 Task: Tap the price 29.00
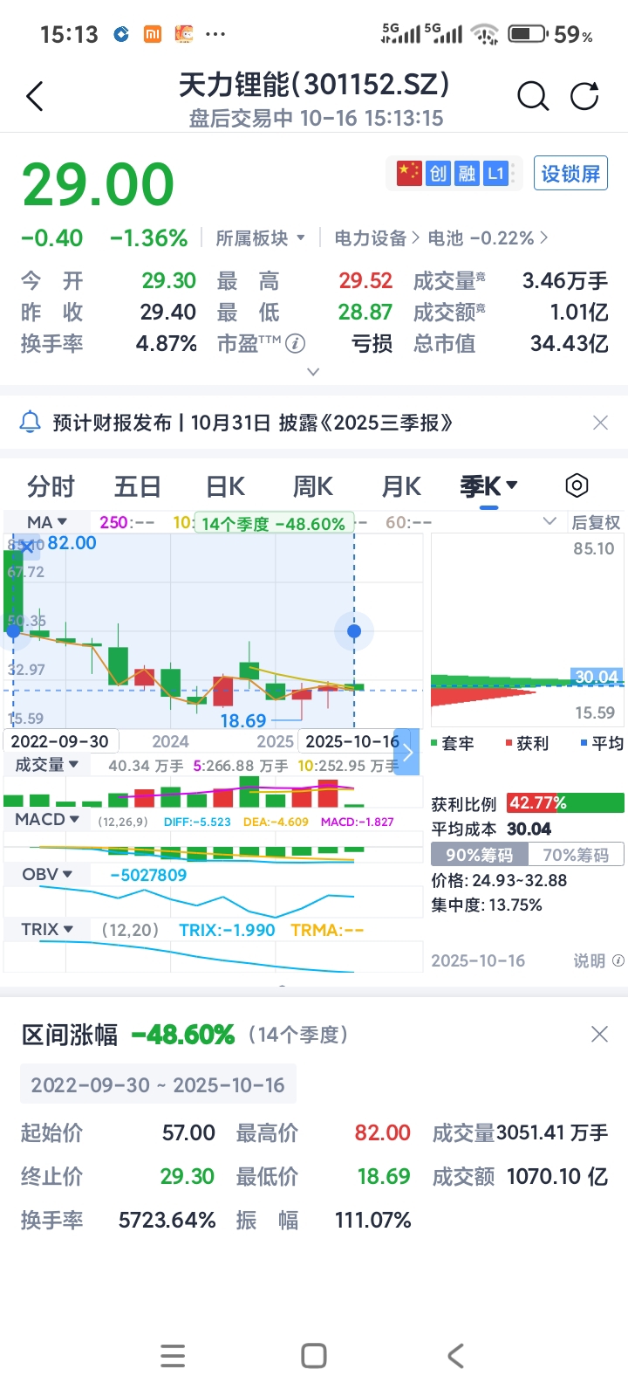(x=98, y=184)
